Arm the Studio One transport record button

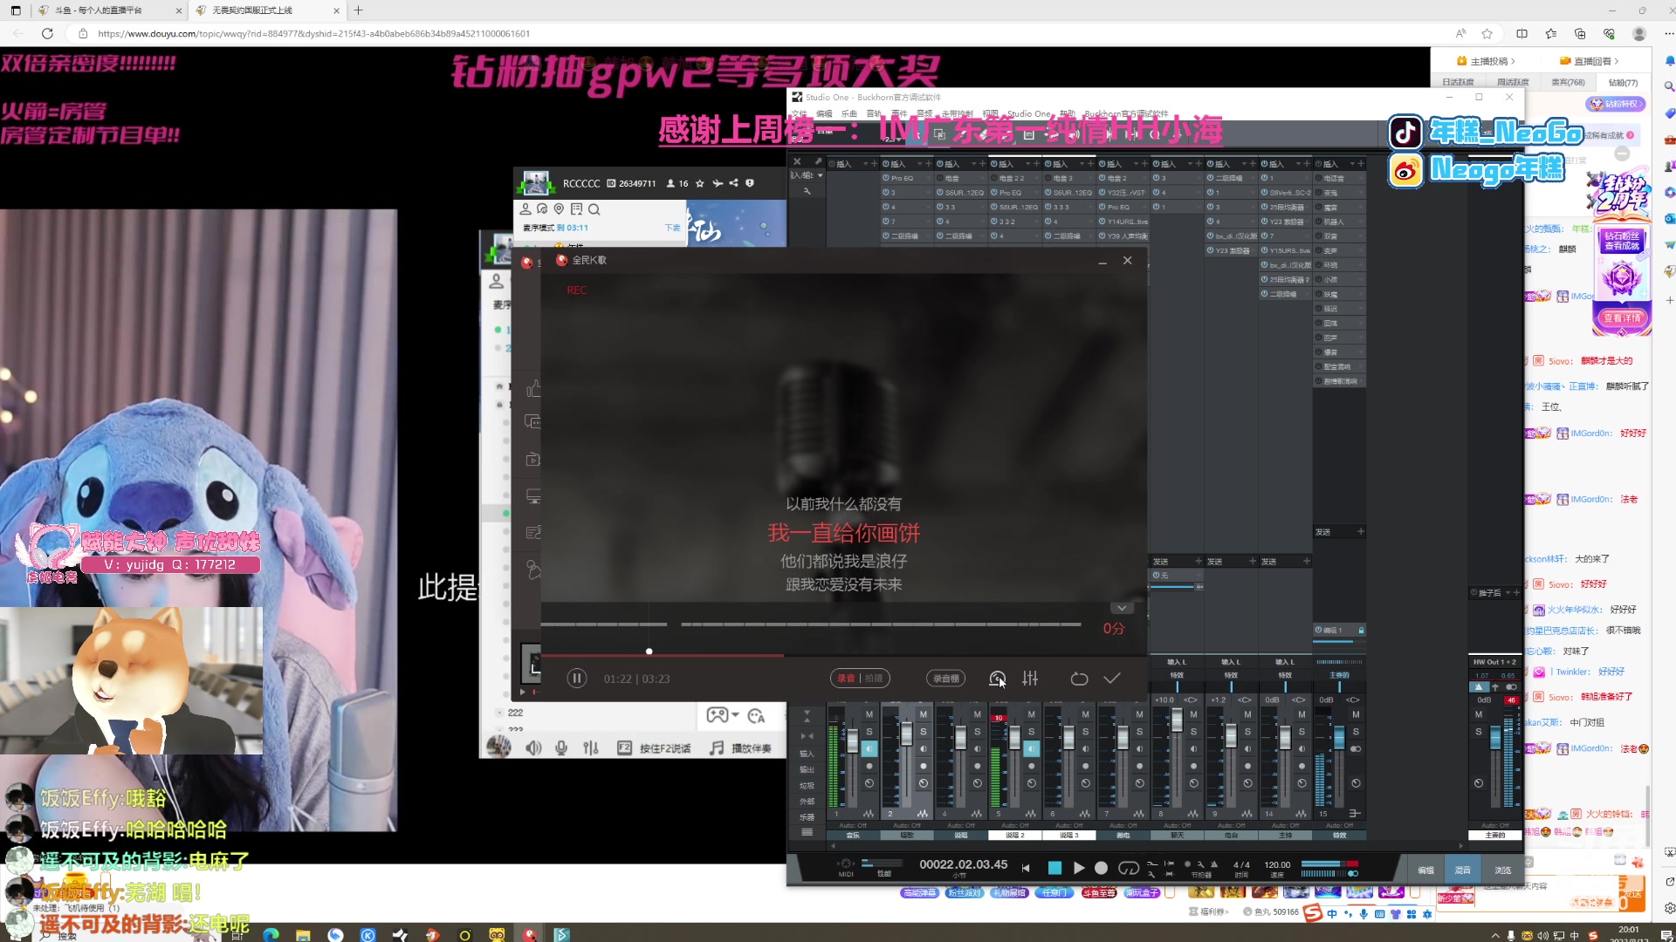coord(1102,868)
